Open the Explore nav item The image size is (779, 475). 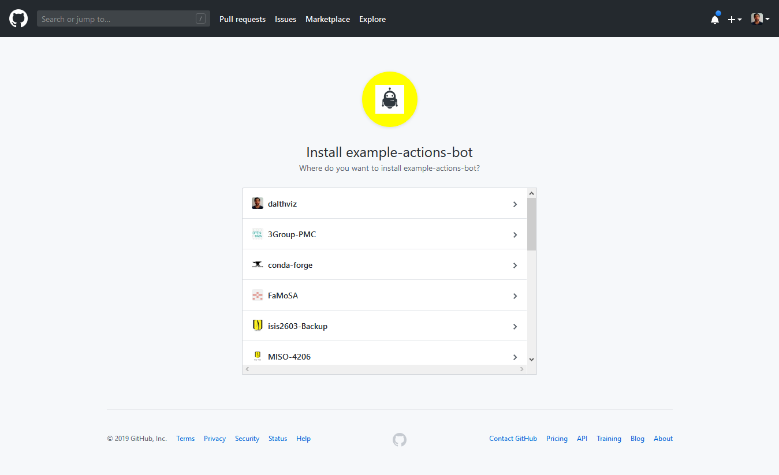tap(372, 19)
